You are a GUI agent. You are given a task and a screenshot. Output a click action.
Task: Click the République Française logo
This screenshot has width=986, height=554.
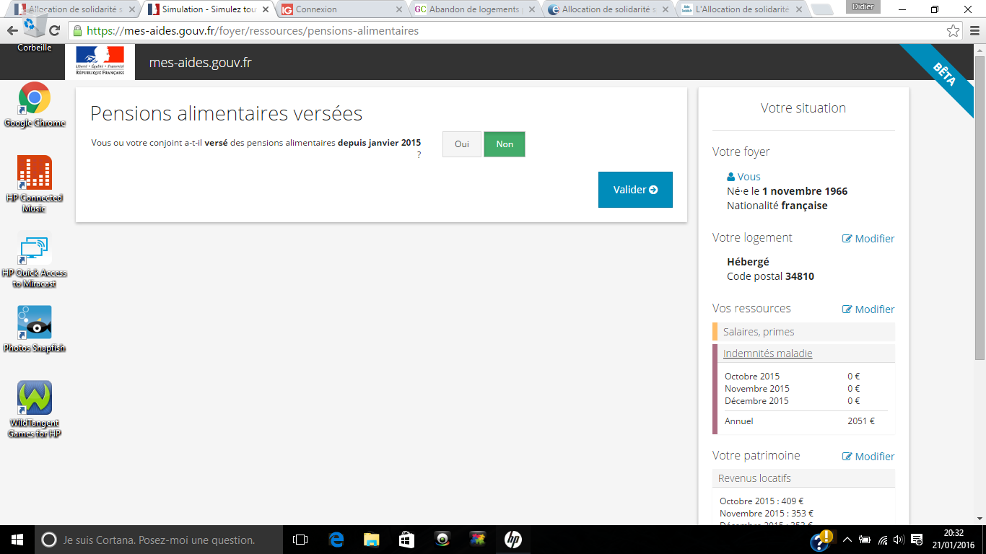[x=100, y=61]
